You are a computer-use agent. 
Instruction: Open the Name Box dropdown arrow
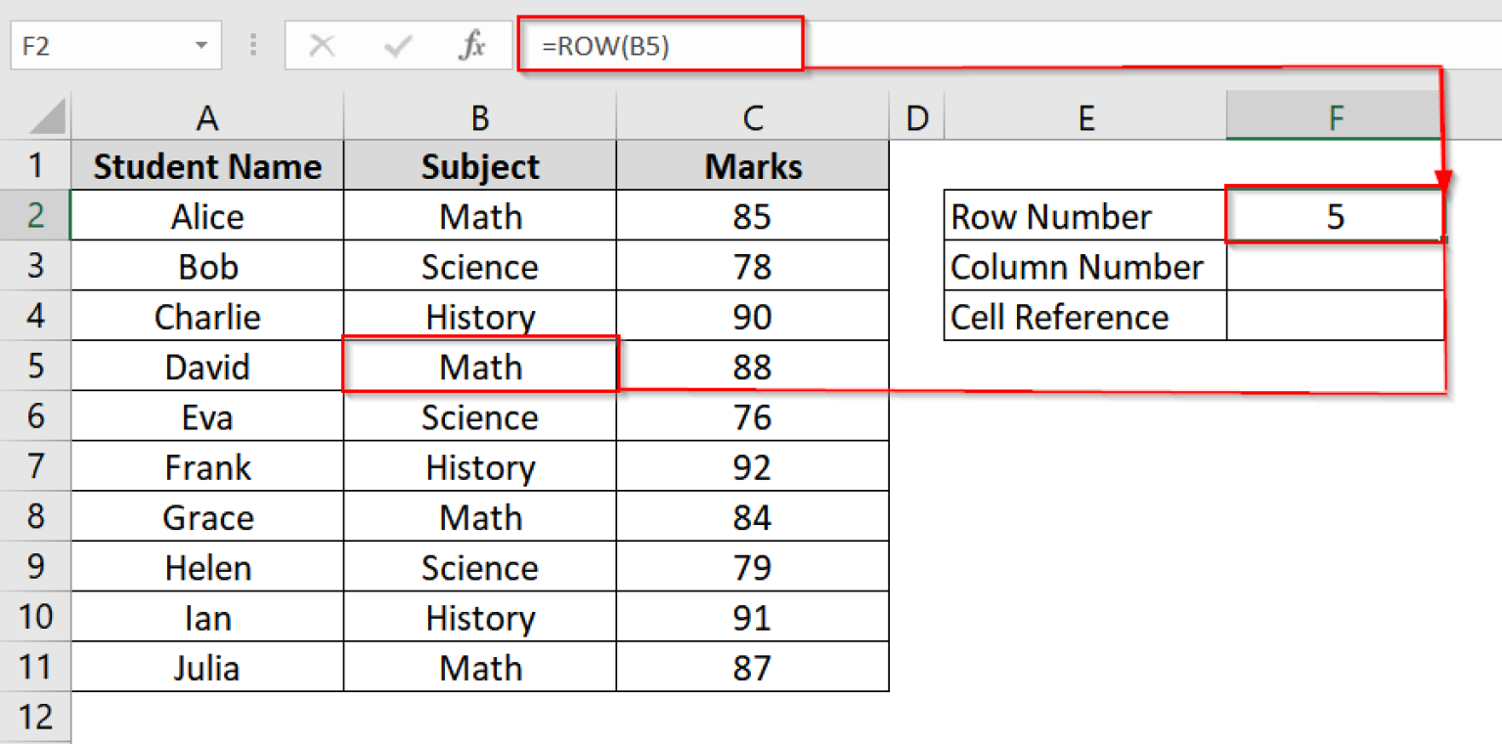pos(202,44)
